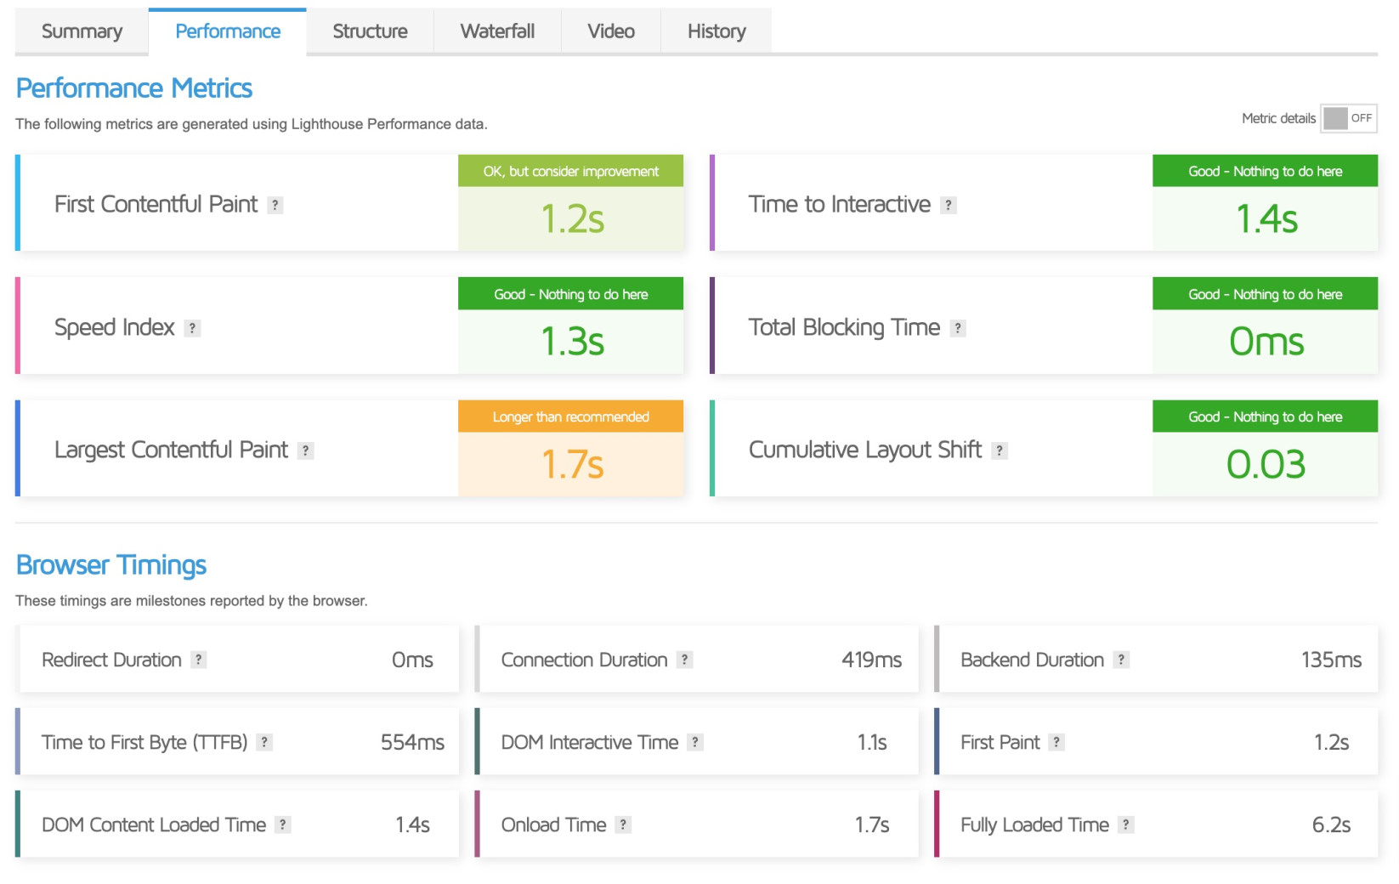Select the Performance tab

click(x=228, y=31)
